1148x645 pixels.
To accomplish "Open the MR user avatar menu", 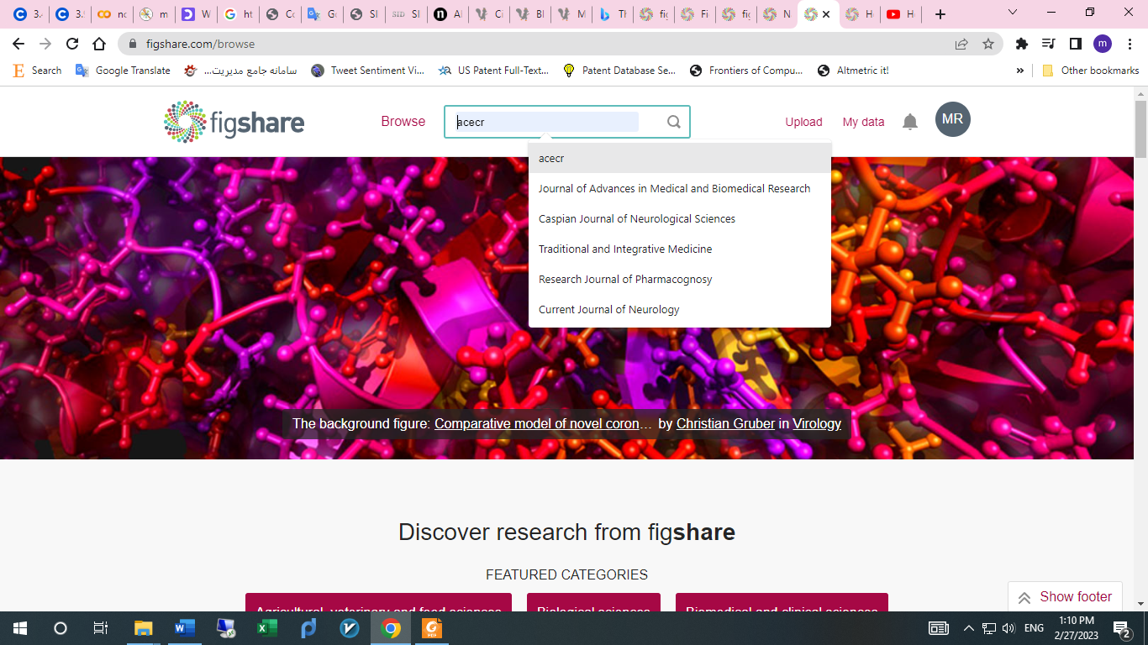I will point(953,119).
